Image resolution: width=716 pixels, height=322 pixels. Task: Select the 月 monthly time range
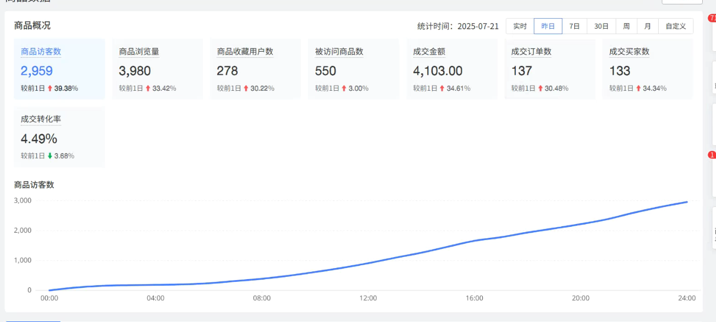(648, 26)
